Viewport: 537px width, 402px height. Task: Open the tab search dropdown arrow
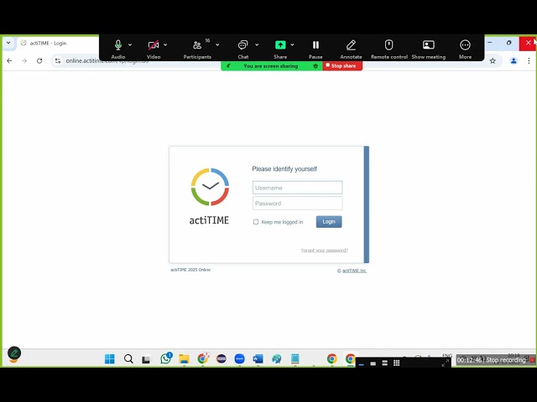8,43
